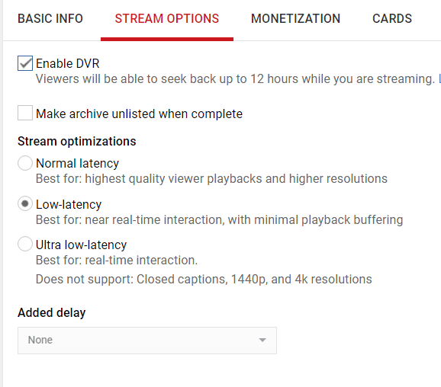Viewport: 441px width, 387px height.
Task: Select the Stream Options tab
Action: tap(167, 19)
